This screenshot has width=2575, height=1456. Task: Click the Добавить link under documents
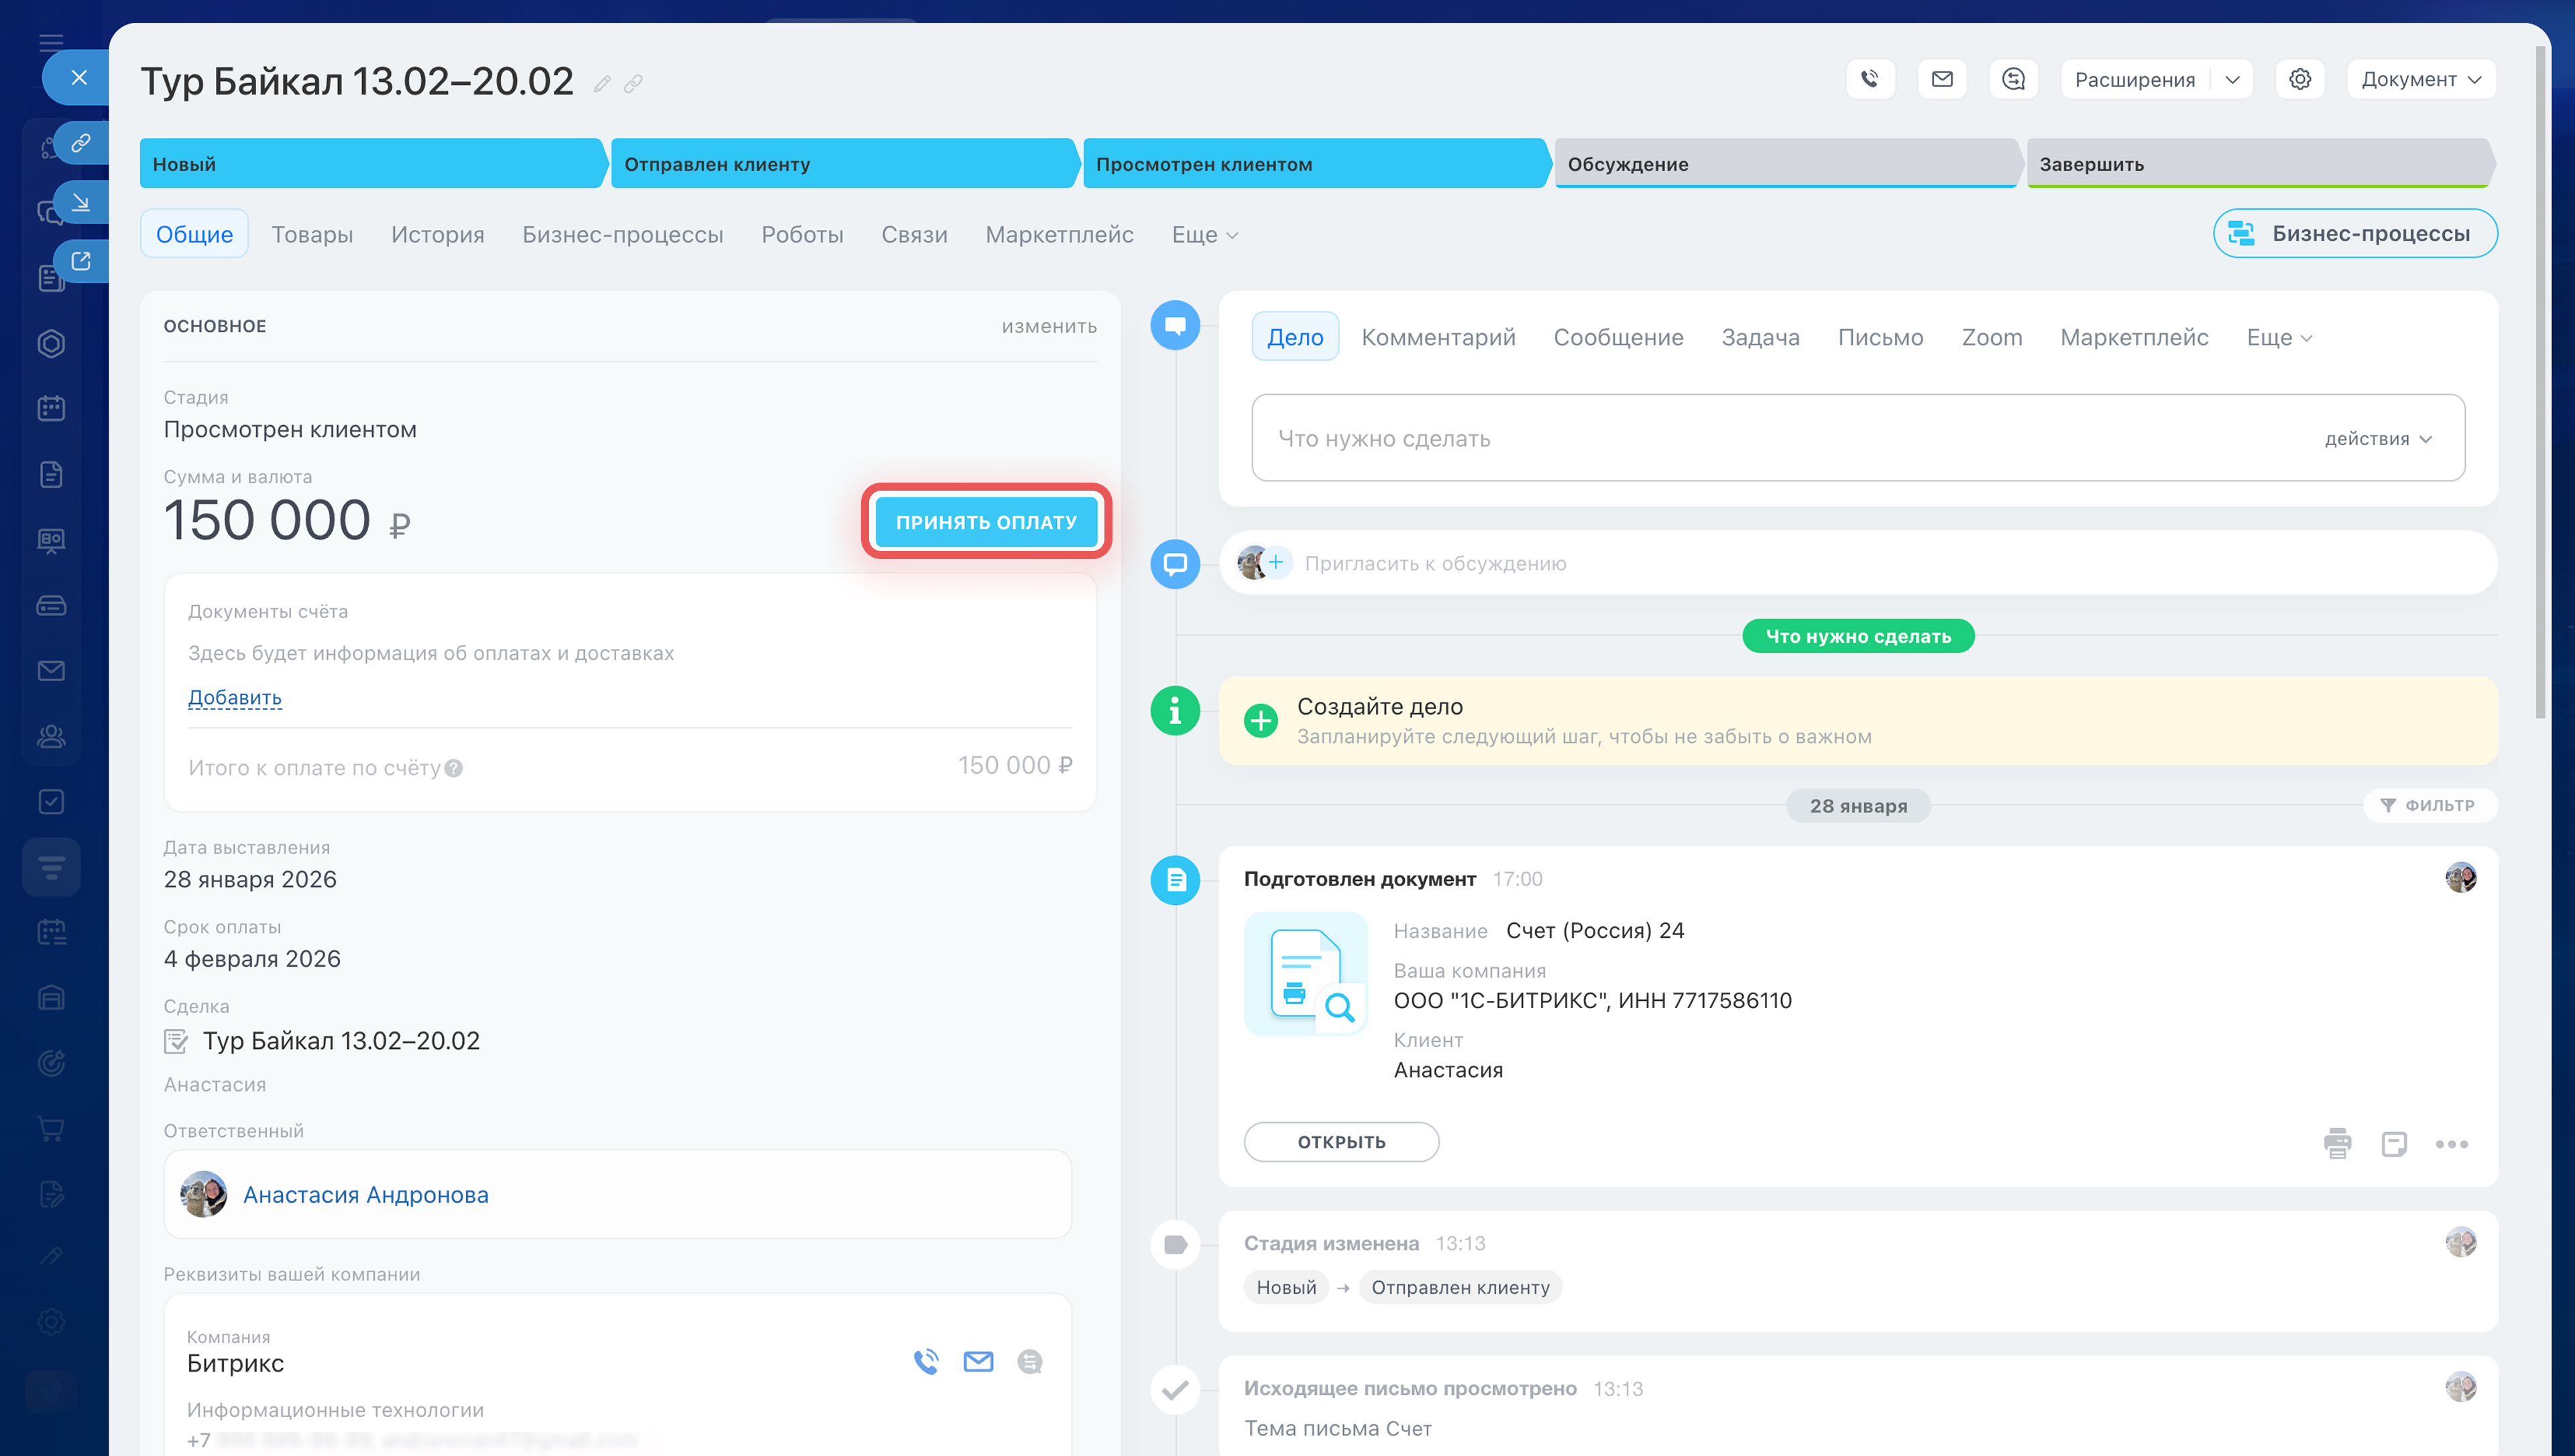point(234,697)
